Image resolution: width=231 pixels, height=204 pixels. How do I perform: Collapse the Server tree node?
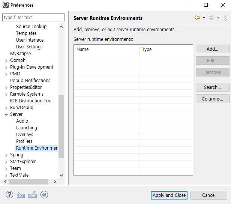[6, 114]
